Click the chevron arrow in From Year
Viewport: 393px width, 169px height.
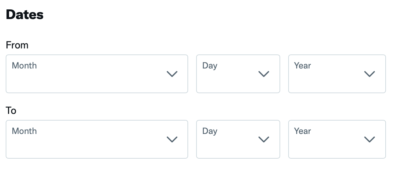pos(369,74)
